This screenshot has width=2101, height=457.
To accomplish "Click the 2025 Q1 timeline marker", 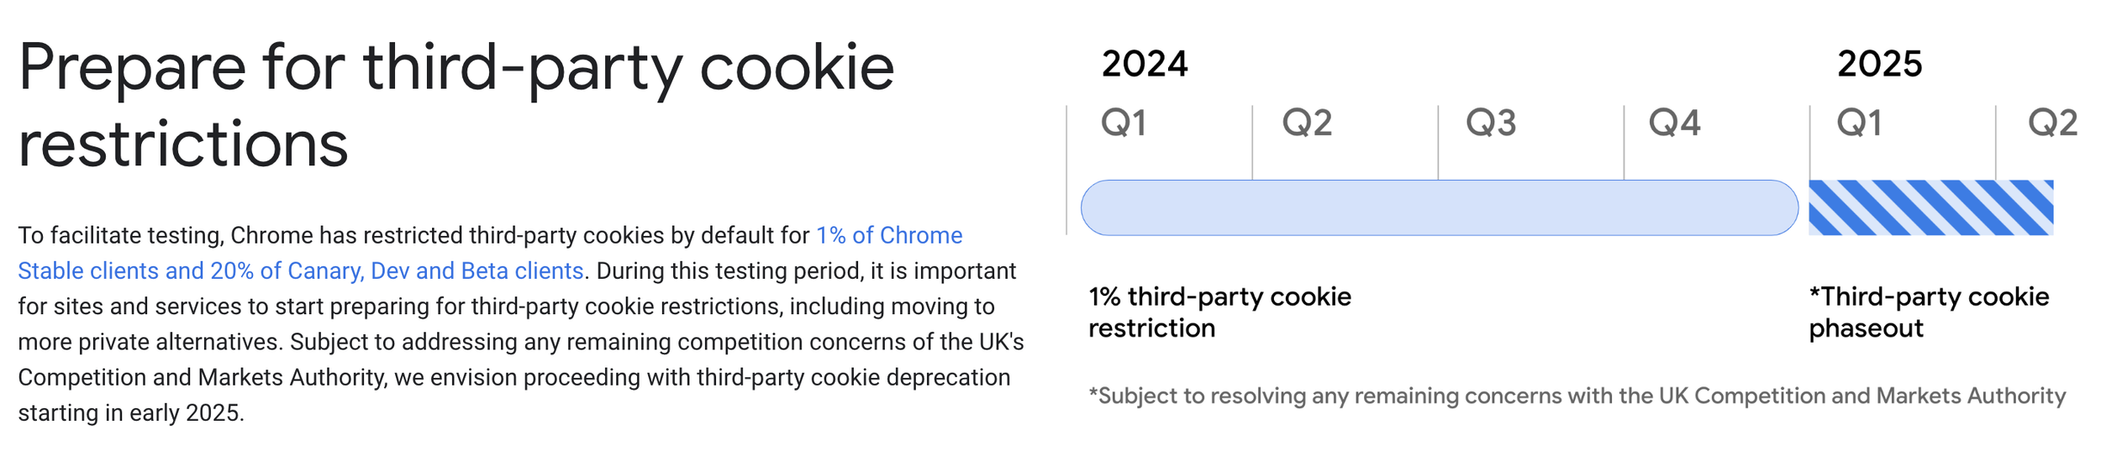I will point(1859,123).
